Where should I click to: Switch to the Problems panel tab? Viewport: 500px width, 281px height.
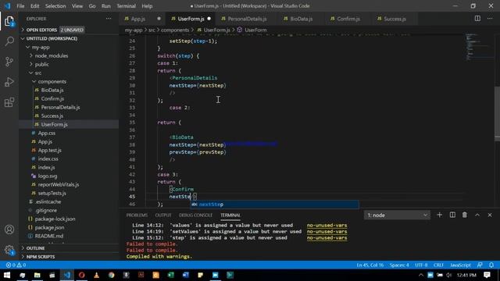137,215
